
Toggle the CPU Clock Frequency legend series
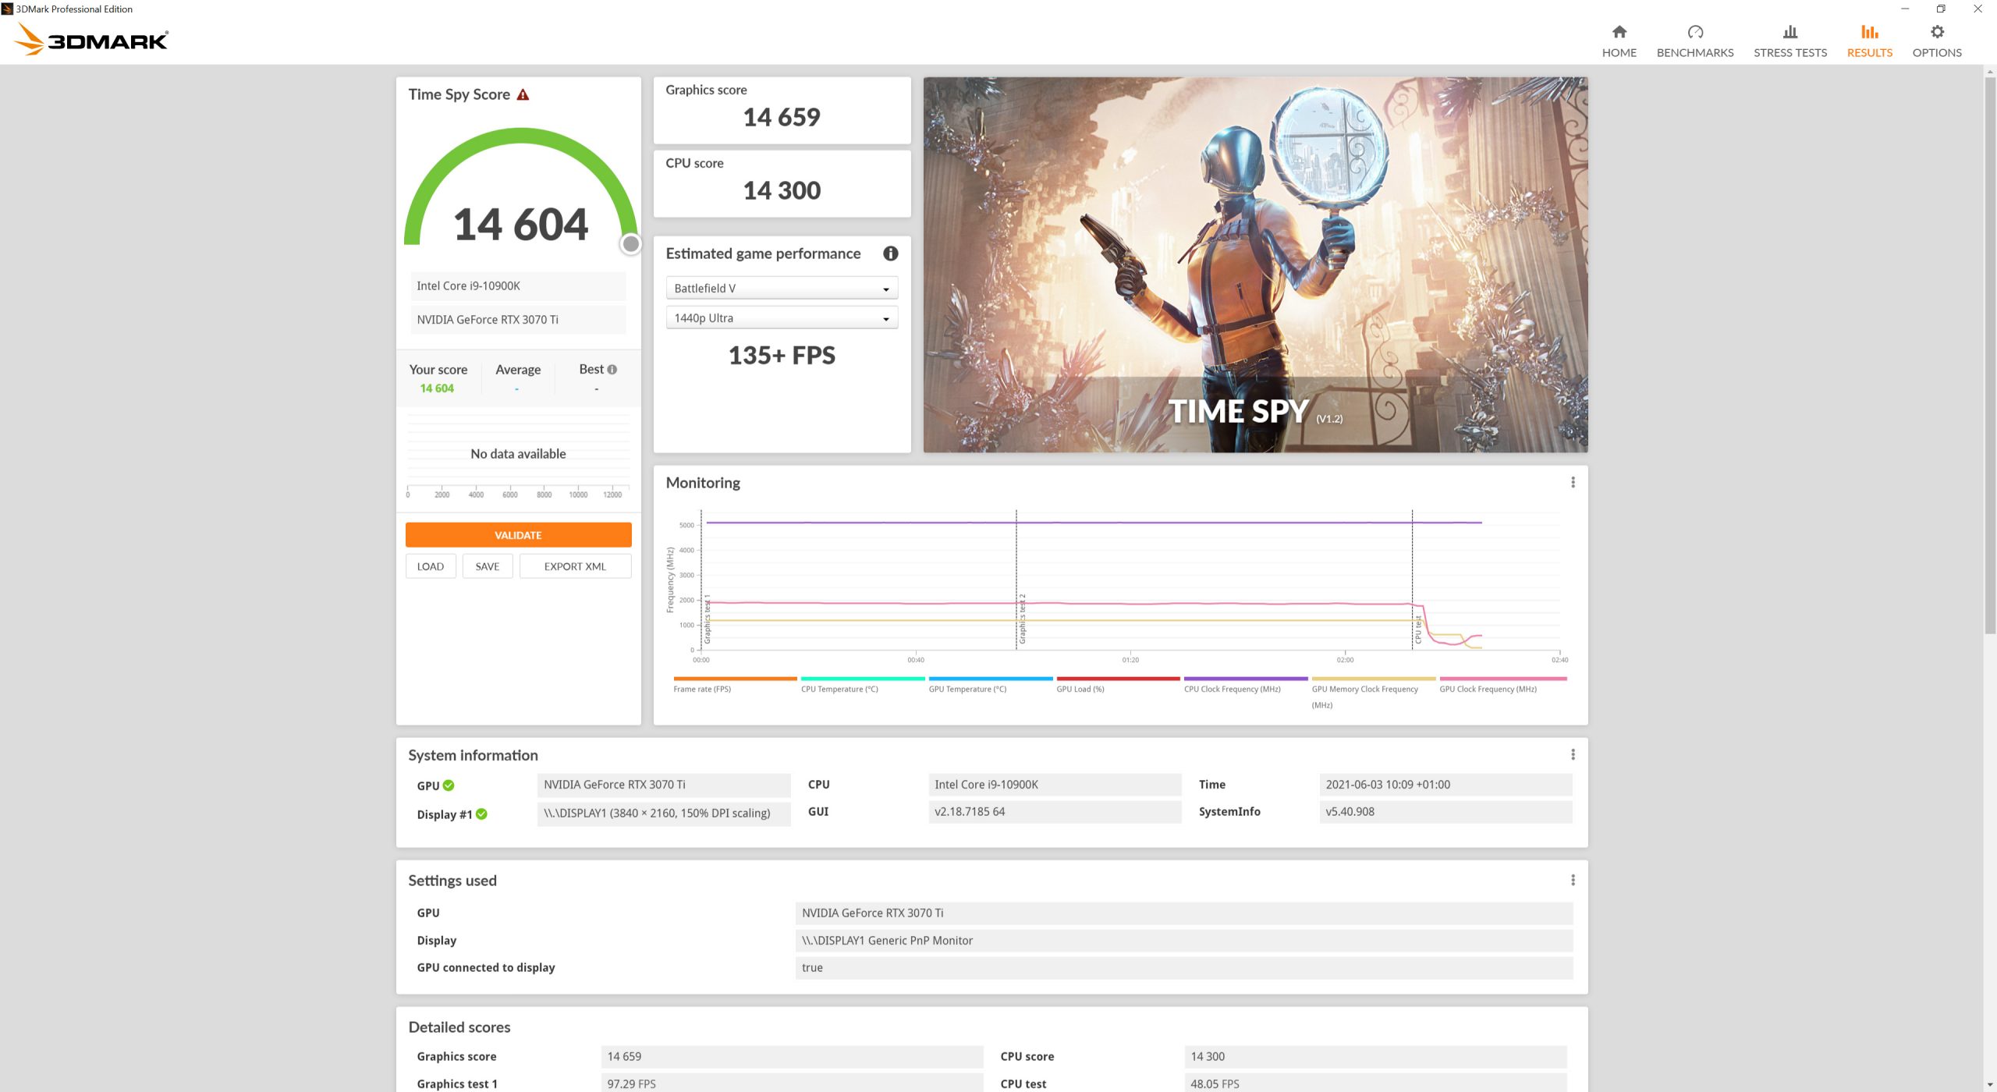point(1232,689)
